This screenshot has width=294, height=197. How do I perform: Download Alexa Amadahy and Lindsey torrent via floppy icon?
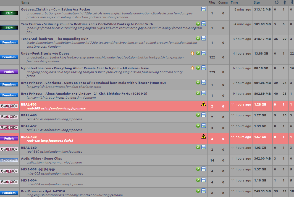click(x=204, y=93)
